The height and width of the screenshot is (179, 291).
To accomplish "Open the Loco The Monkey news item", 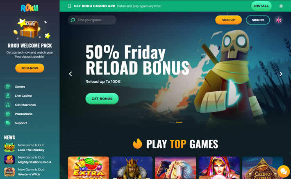I will [x=24, y=147].
